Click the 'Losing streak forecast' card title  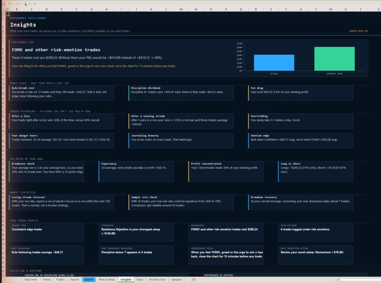click(28, 197)
